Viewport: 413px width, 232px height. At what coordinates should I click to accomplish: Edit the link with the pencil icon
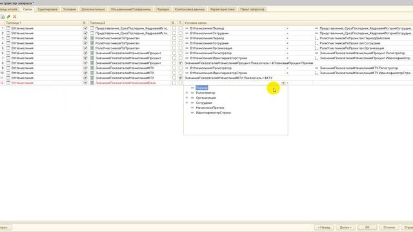(8, 17)
